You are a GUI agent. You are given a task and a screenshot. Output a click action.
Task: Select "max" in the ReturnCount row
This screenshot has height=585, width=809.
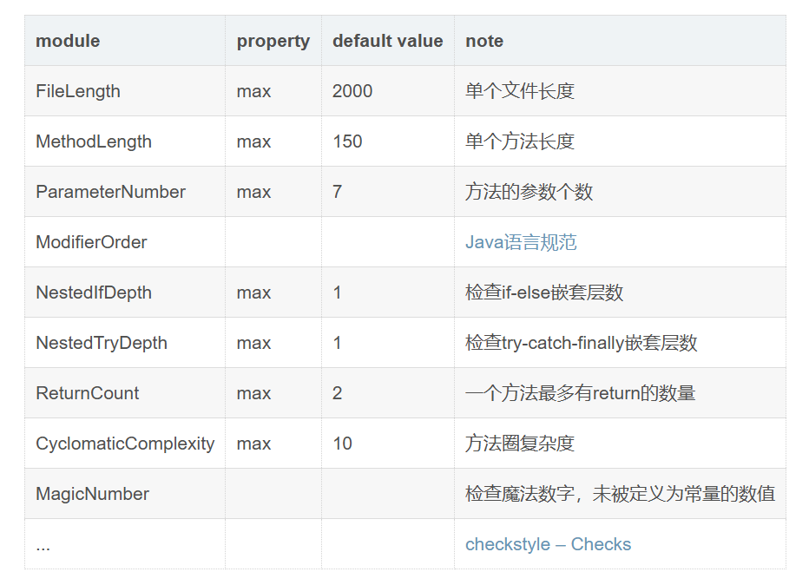(253, 393)
